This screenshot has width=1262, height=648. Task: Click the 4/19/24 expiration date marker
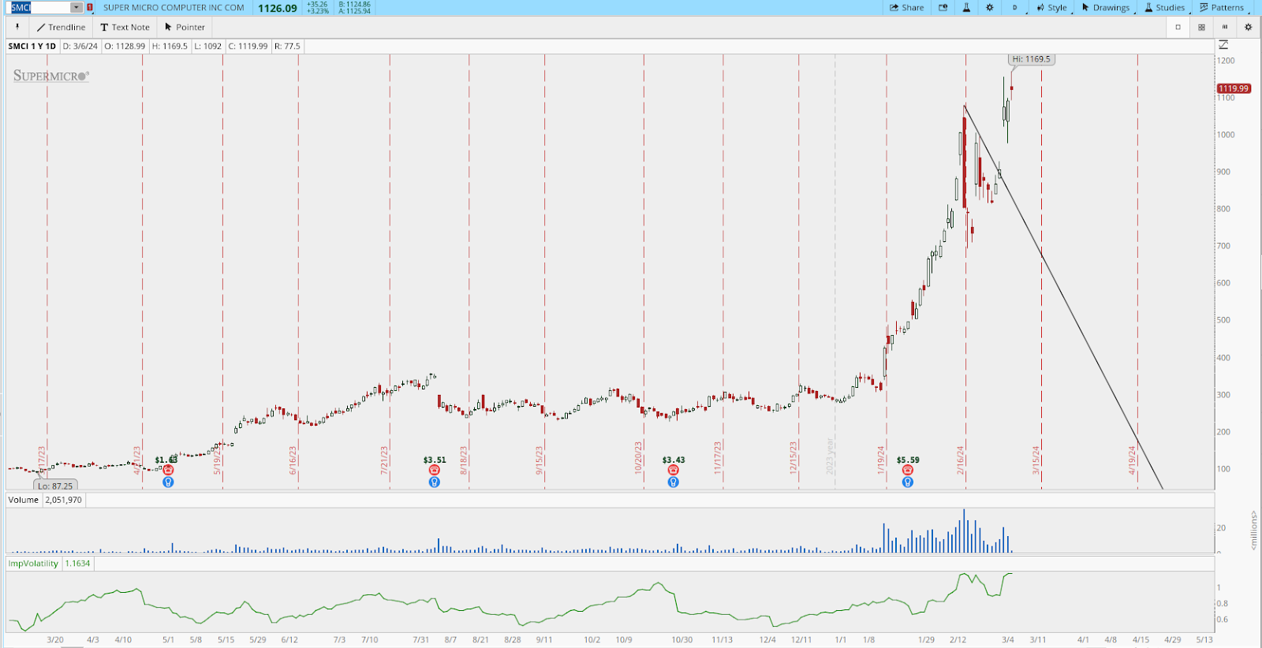[x=1132, y=460]
